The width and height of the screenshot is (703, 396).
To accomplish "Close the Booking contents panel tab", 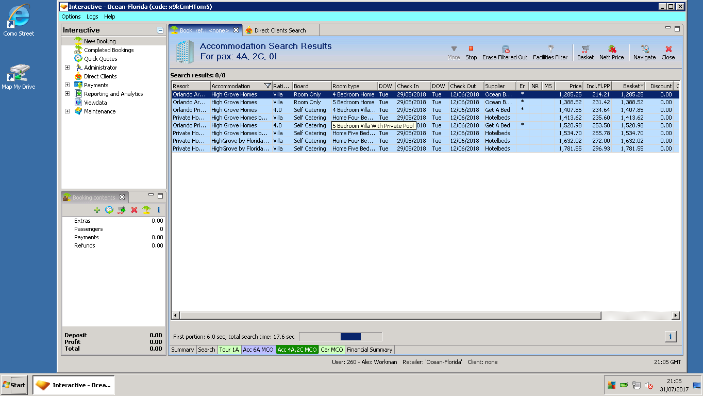I will [x=122, y=197].
